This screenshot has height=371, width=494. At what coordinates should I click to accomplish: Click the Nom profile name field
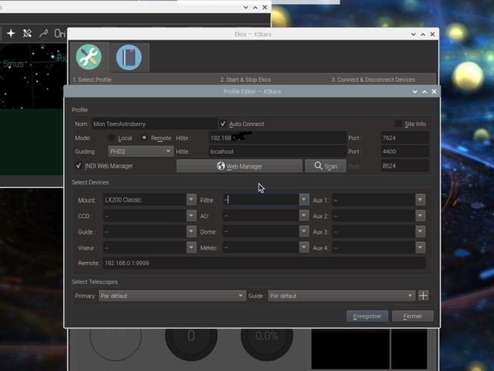154,124
